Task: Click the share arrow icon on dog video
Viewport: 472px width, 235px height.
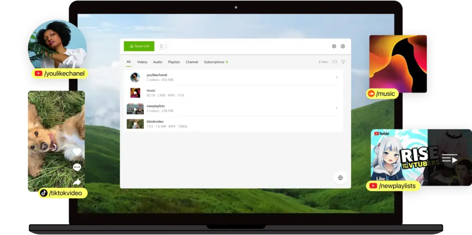Action: (x=77, y=182)
